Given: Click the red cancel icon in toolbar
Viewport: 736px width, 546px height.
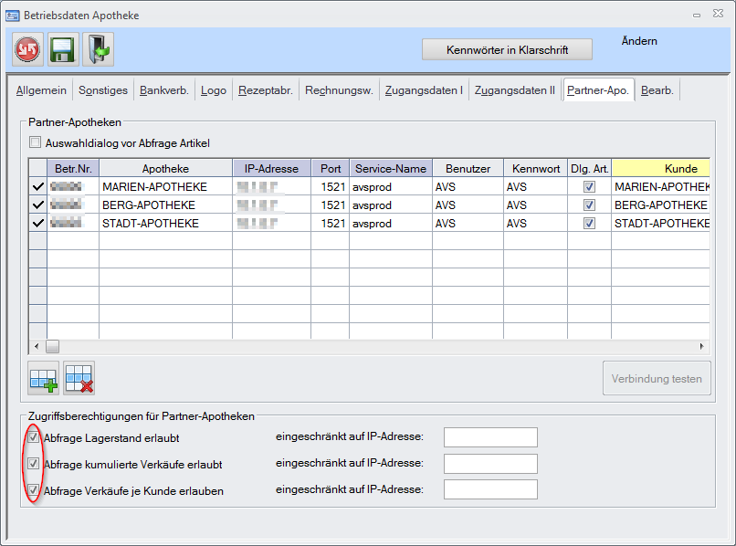Looking at the screenshot, I should (27, 49).
